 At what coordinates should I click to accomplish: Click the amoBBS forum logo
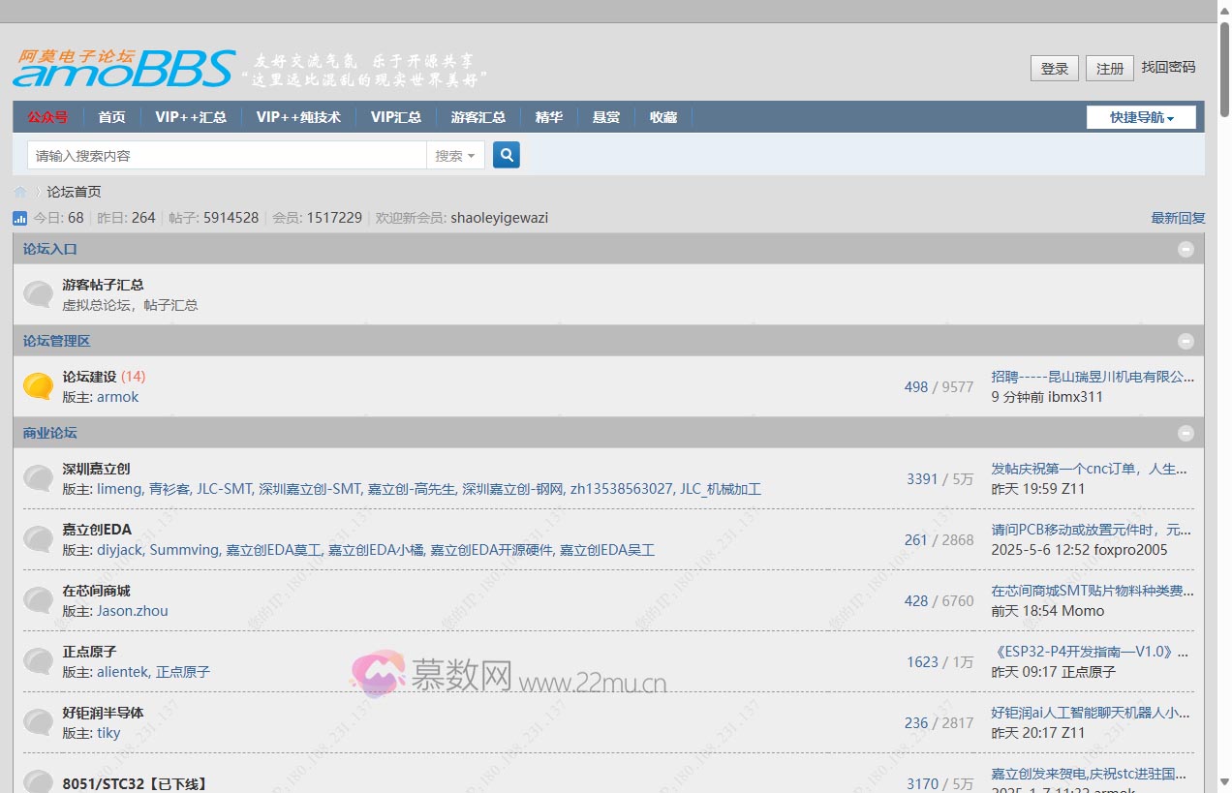[x=124, y=69]
